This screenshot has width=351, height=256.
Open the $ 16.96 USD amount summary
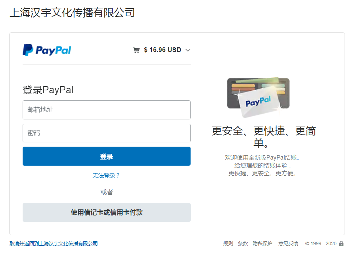162,49
